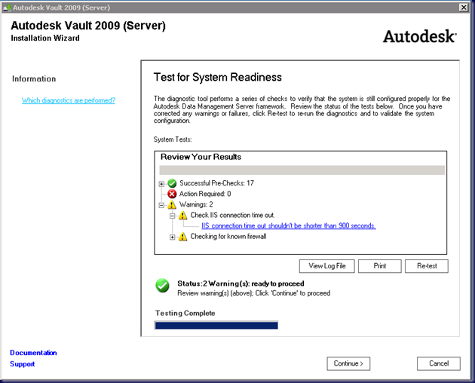Open Which diagnostics are performed link

(69, 100)
